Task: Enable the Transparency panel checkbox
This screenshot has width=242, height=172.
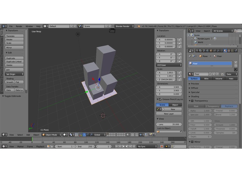Action: pyautogui.click(x=192, y=101)
